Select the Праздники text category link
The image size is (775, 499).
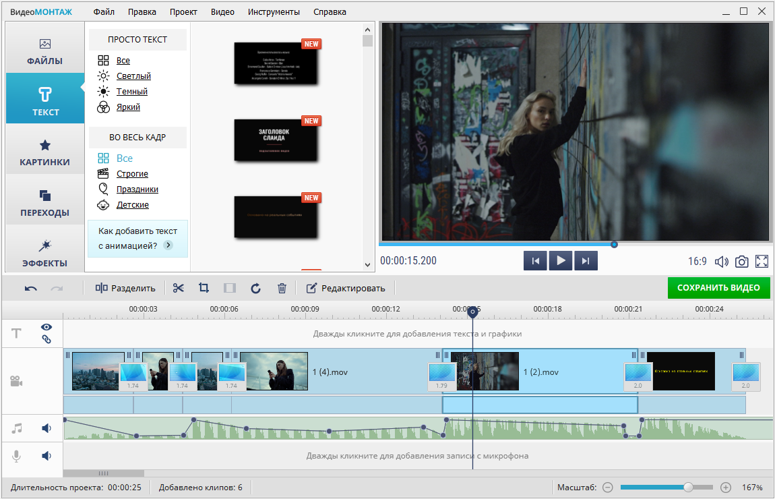coord(137,189)
